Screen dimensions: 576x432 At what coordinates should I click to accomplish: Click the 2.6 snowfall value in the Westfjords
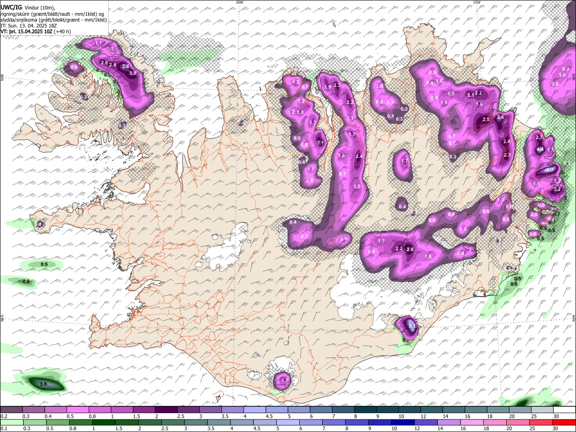click(x=104, y=63)
